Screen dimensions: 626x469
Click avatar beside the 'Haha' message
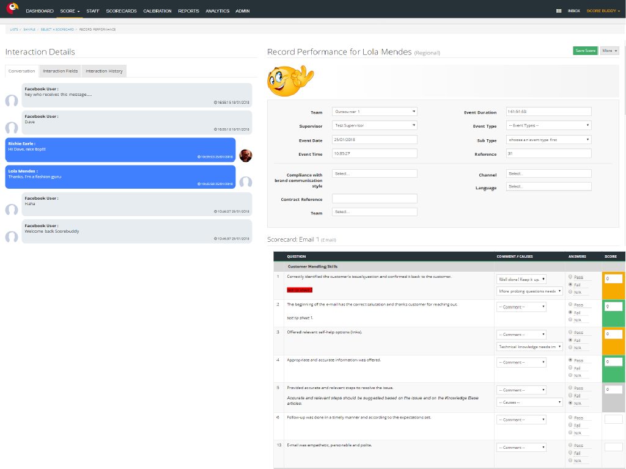tap(12, 209)
